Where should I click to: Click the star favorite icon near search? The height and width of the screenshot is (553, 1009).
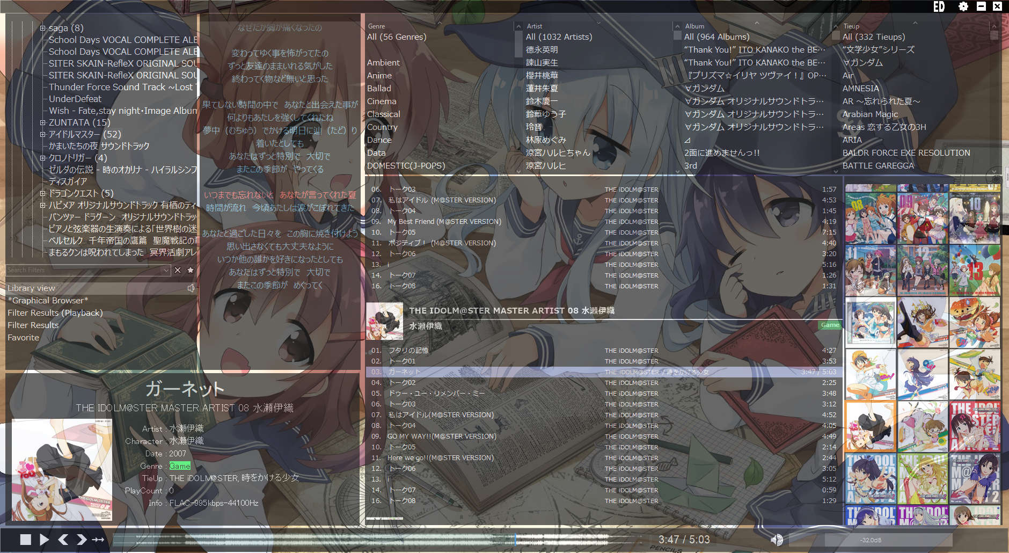(x=190, y=270)
